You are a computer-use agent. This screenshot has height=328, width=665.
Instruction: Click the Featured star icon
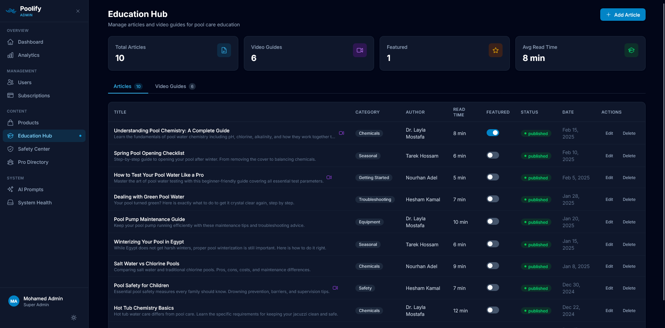[496, 50]
